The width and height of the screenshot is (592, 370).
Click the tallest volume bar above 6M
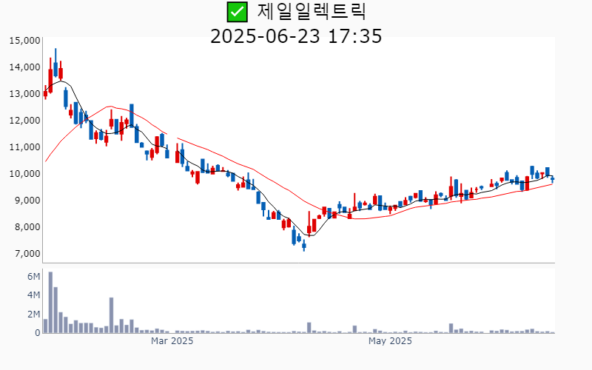pos(50,303)
